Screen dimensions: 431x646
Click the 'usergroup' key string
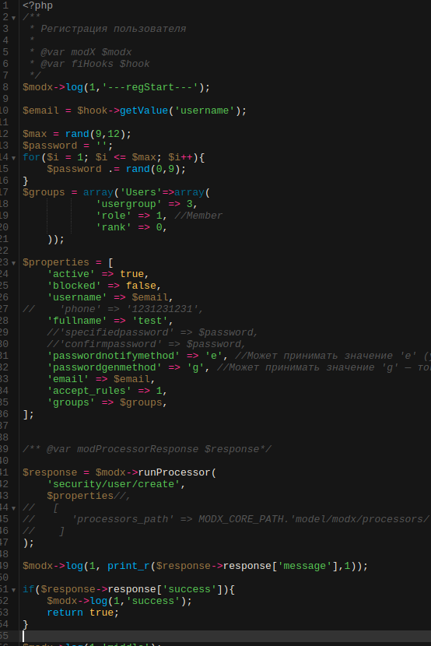[x=128, y=204]
